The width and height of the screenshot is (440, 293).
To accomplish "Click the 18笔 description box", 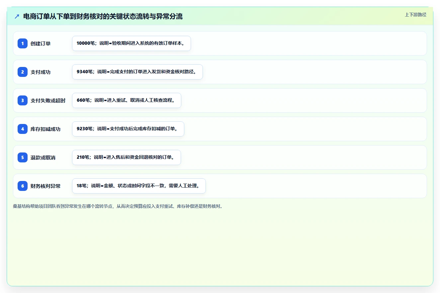I will pos(139,186).
